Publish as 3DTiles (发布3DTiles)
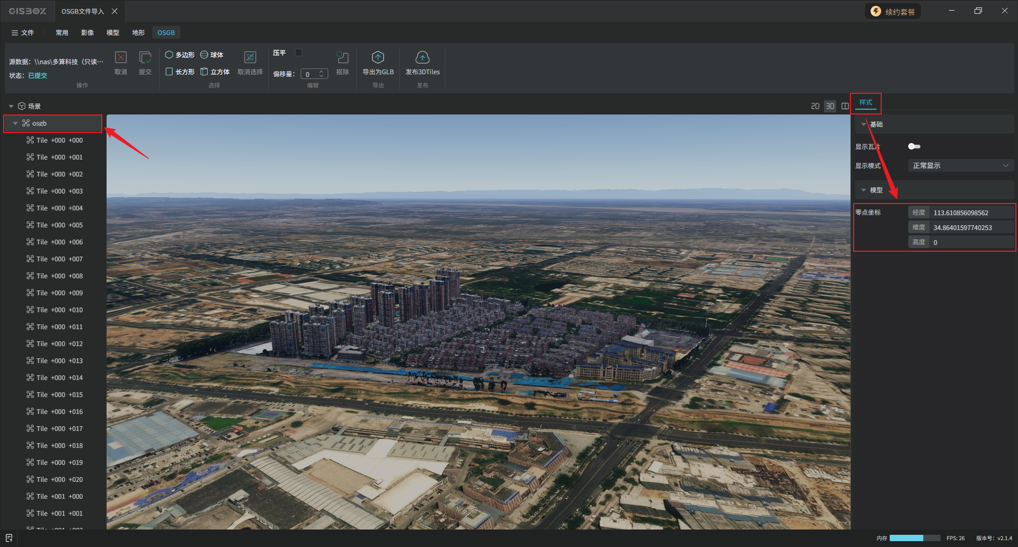This screenshot has width=1018, height=547. pyautogui.click(x=423, y=58)
